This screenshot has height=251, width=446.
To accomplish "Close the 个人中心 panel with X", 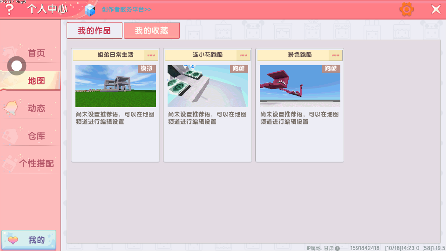I will tap(436, 9).
